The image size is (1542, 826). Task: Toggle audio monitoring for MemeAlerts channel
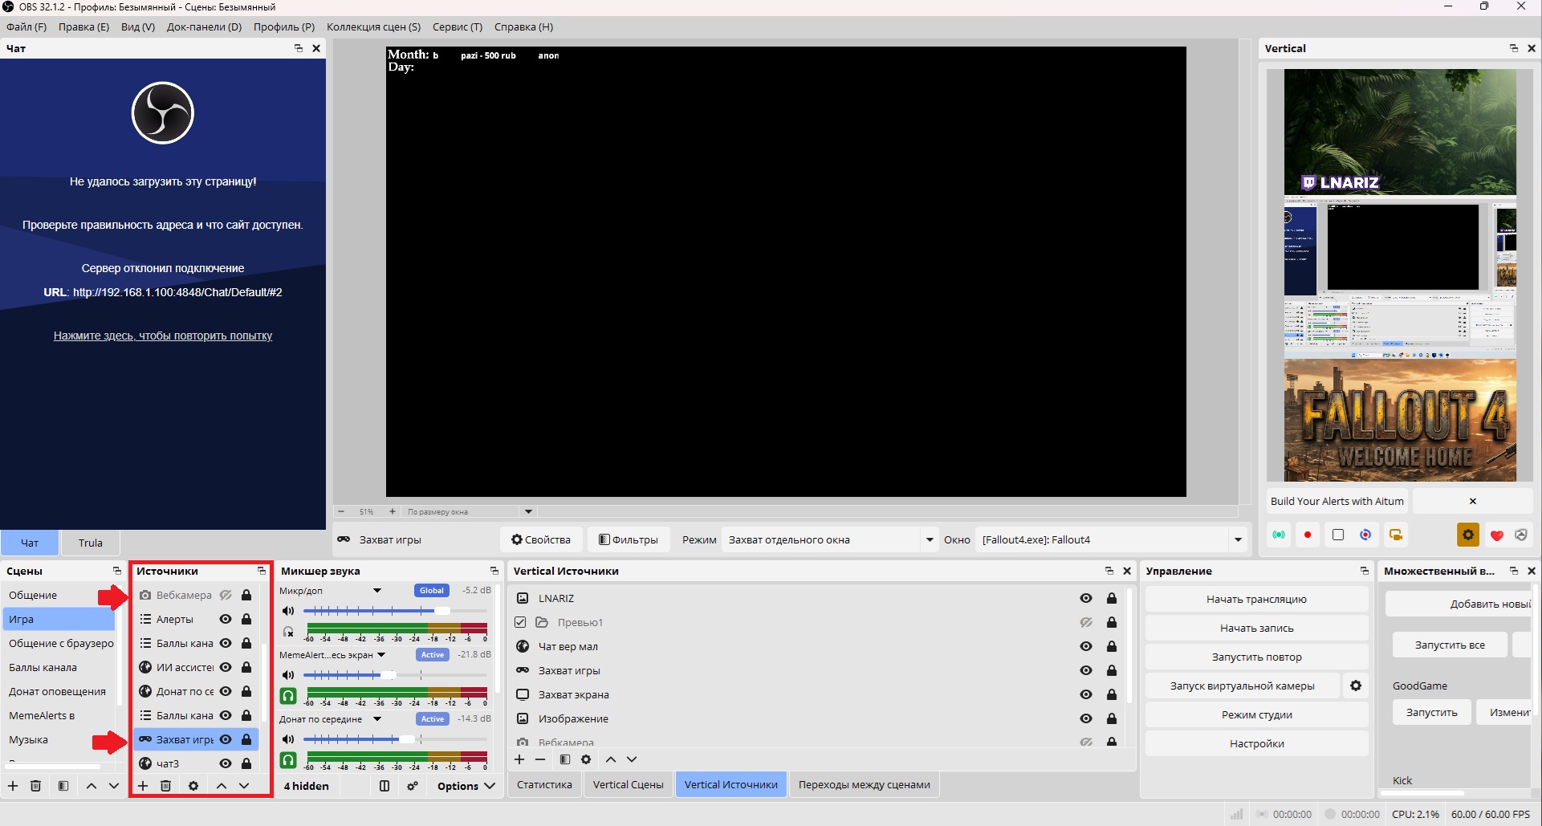click(288, 696)
